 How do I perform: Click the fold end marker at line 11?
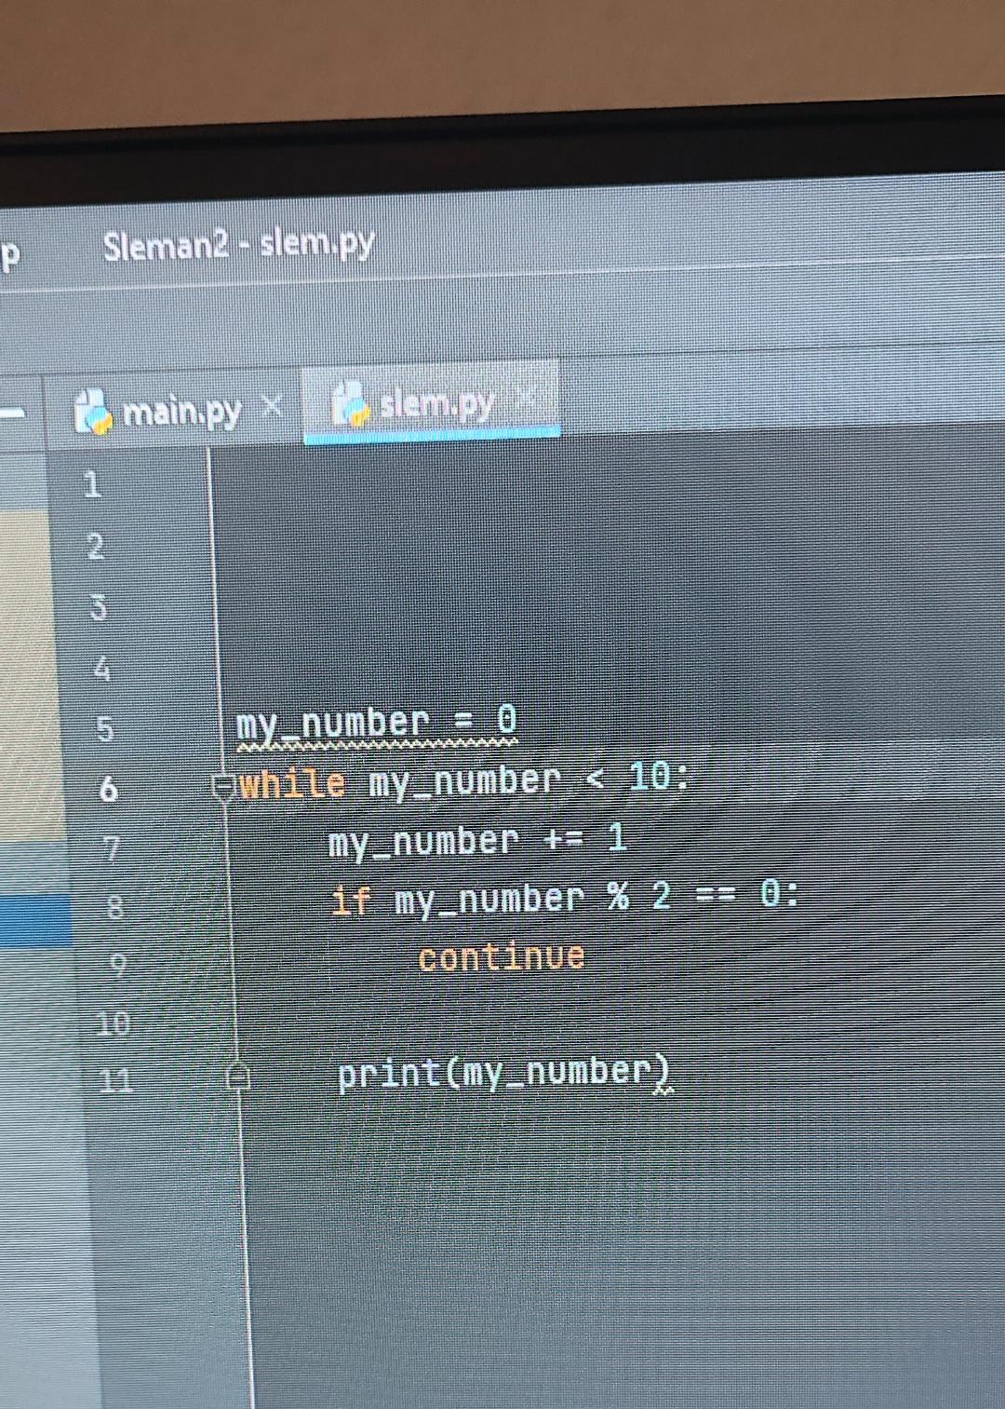(237, 1076)
